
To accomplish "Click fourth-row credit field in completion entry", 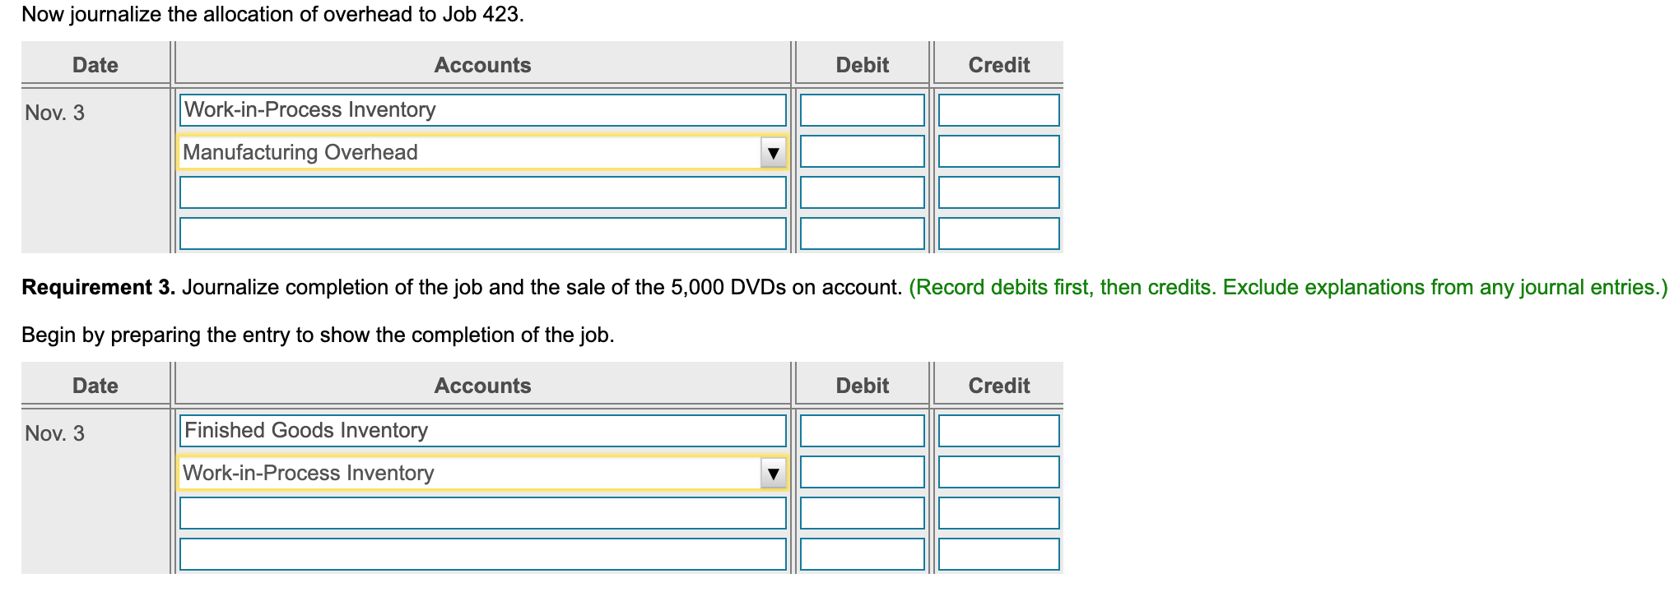I will tap(999, 554).
